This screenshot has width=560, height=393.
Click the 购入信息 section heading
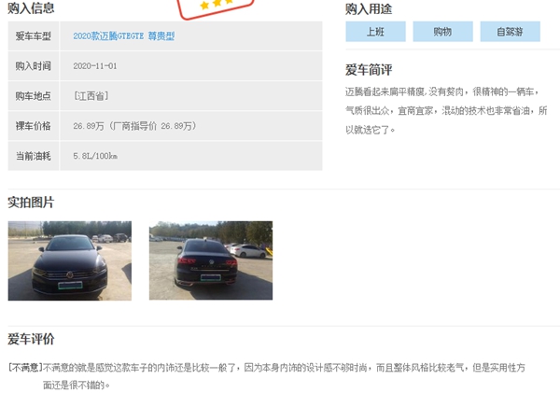click(31, 7)
